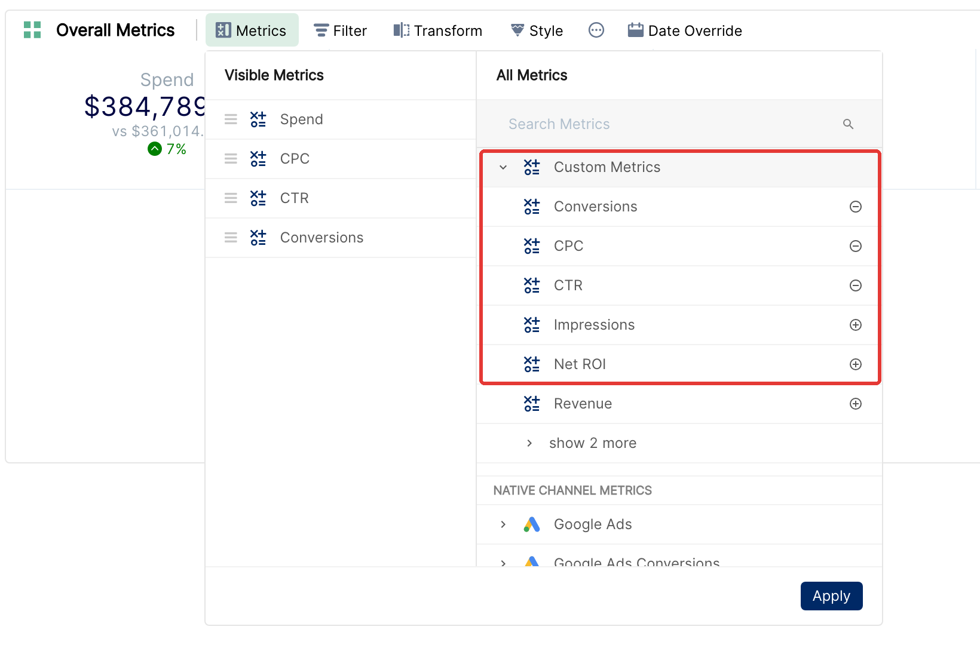Click the CTR label in All Metrics
This screenshot has width=980, height=645.
[568, 285]
